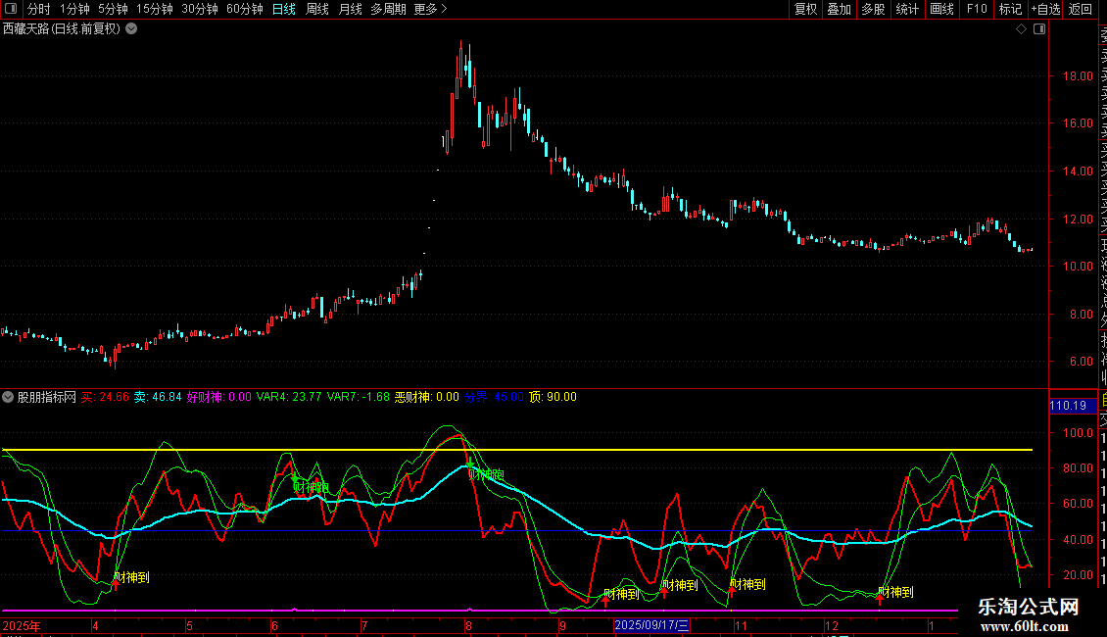Switch to 周线 weekly chart
Screen dimensions: 1107x637
coord(317,9)
